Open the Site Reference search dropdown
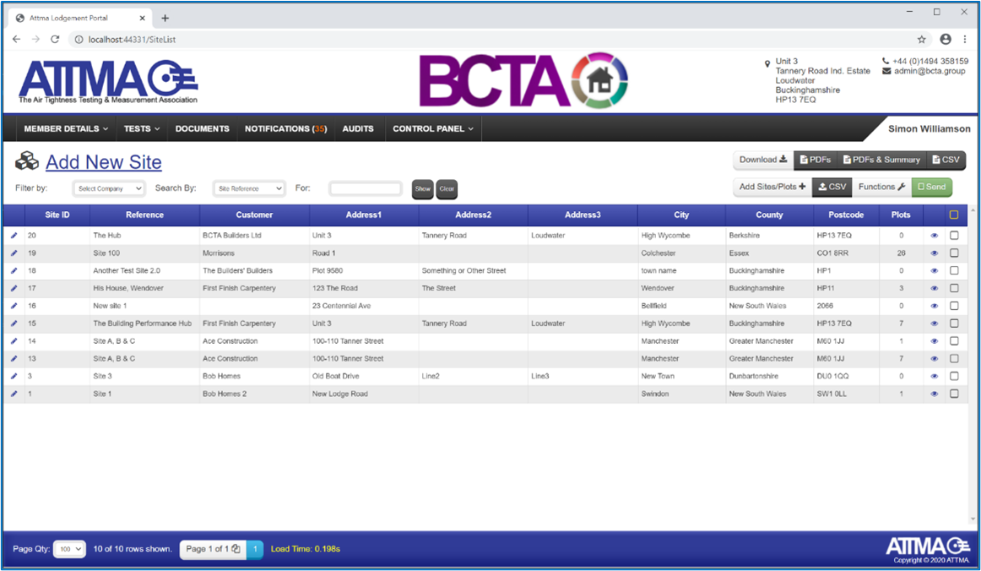The height and width of the screenshot is (571, 981). click(249, 188)
